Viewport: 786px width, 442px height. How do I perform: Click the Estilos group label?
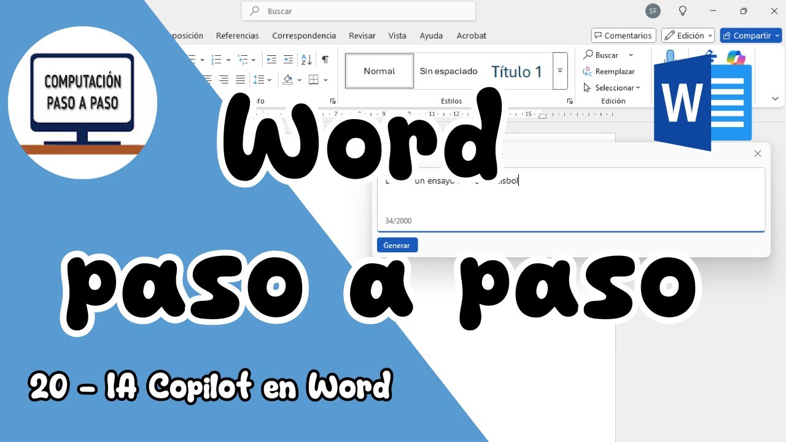click(x=451, y=101)
